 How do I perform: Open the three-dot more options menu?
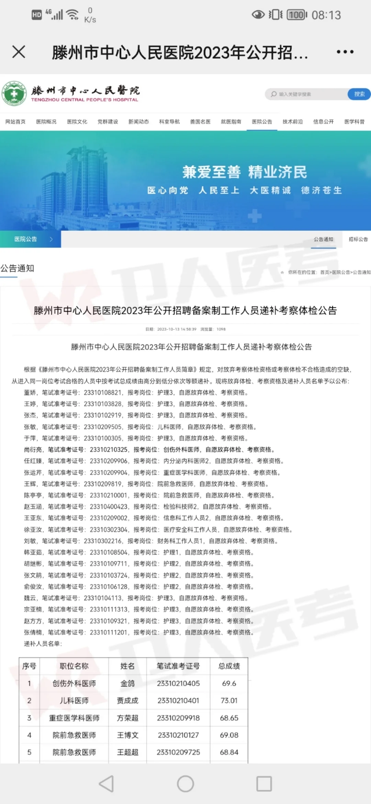(x=345, y=52)
